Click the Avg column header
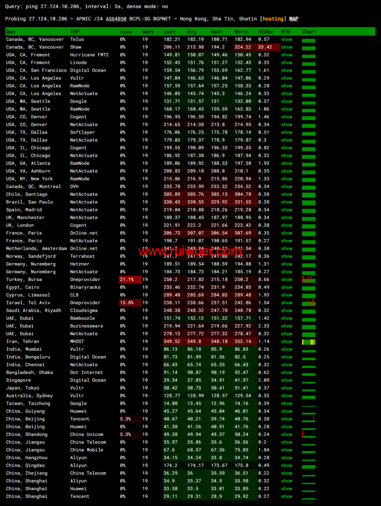 coord(192,32)
